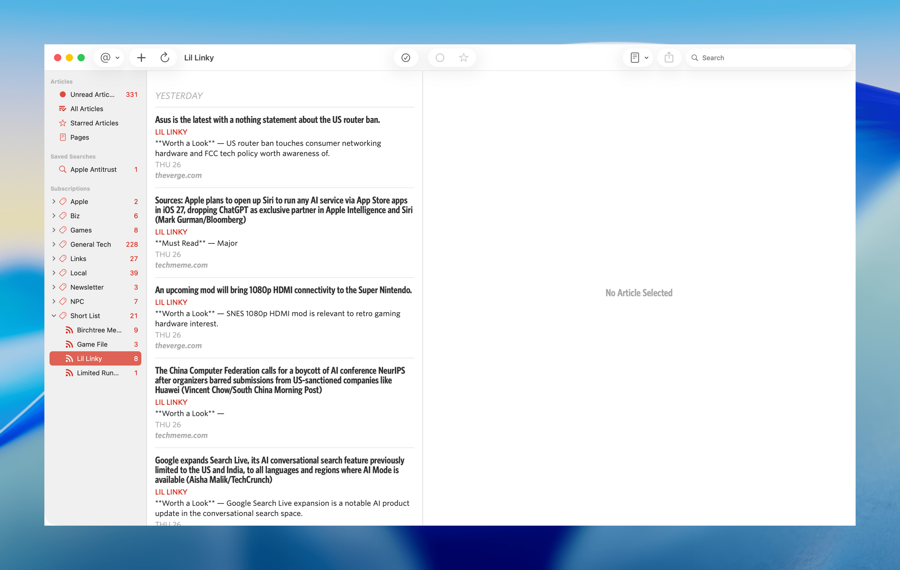This screenshot has height=570, width=900.
Task: Open the Apple Antitrust saved search
Action: pyautogui.click(x=95, y=170)
